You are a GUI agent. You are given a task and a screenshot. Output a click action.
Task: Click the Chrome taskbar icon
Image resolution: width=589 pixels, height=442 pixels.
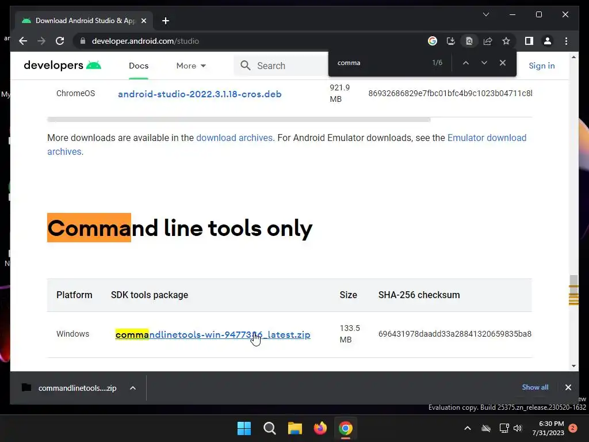(346, 428)
